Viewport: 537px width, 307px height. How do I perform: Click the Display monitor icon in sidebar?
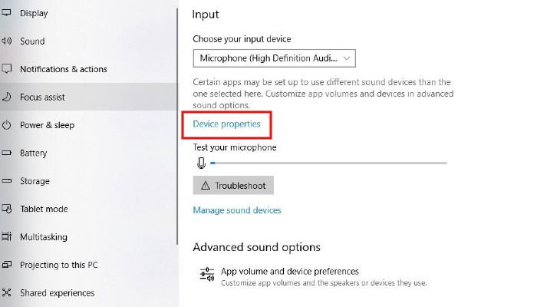click(6, 13)
